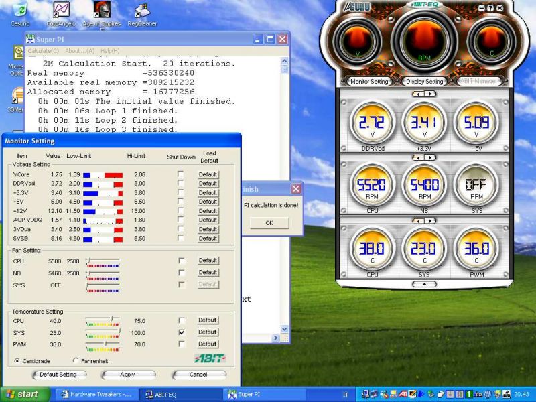
Task: Select the CPU fan 5520 RPM gauge
Action: 373,186
